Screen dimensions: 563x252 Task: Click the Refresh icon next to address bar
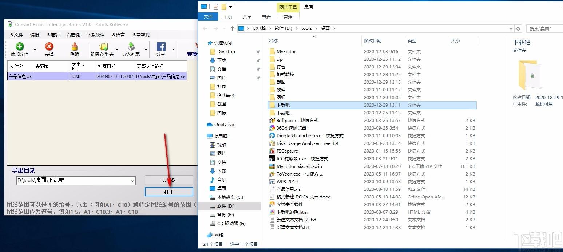[519, 28]
